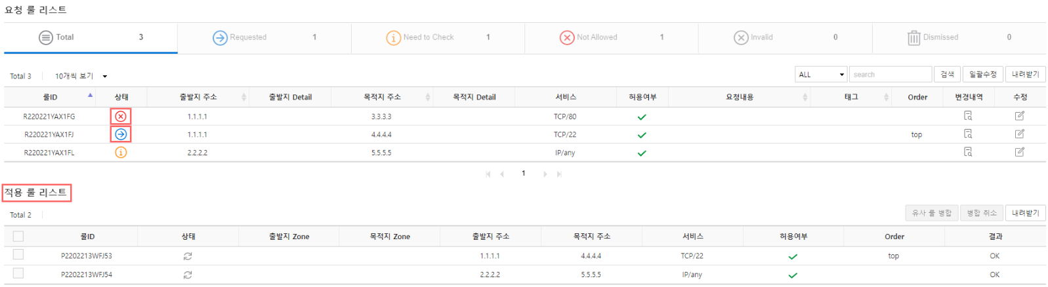Image resolution: width=1048 pixels, height=287 pixels.
Task: Click allow checkmark for P2202213WFJ54
Action: pyautogui.click(x=793, y=275)
